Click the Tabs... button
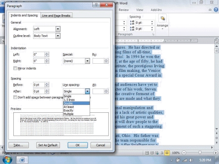The image size is (219, 164). pyautogui.click(x=19, y=145)
